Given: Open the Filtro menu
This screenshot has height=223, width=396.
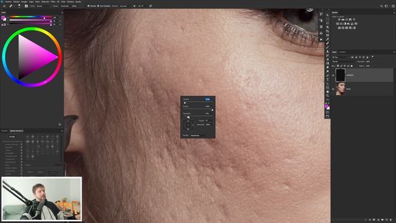Looking at the screenshot, I should tap(53, 2).
